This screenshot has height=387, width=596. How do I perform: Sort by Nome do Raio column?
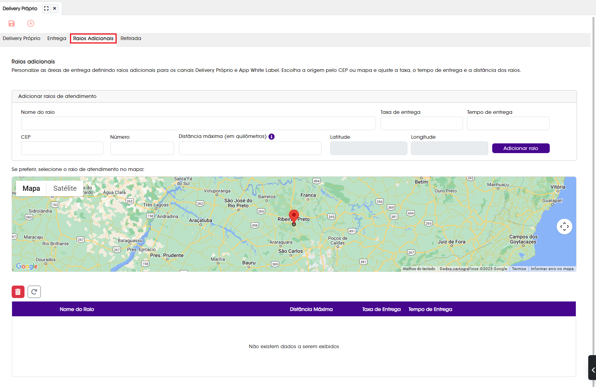[77, 309]
